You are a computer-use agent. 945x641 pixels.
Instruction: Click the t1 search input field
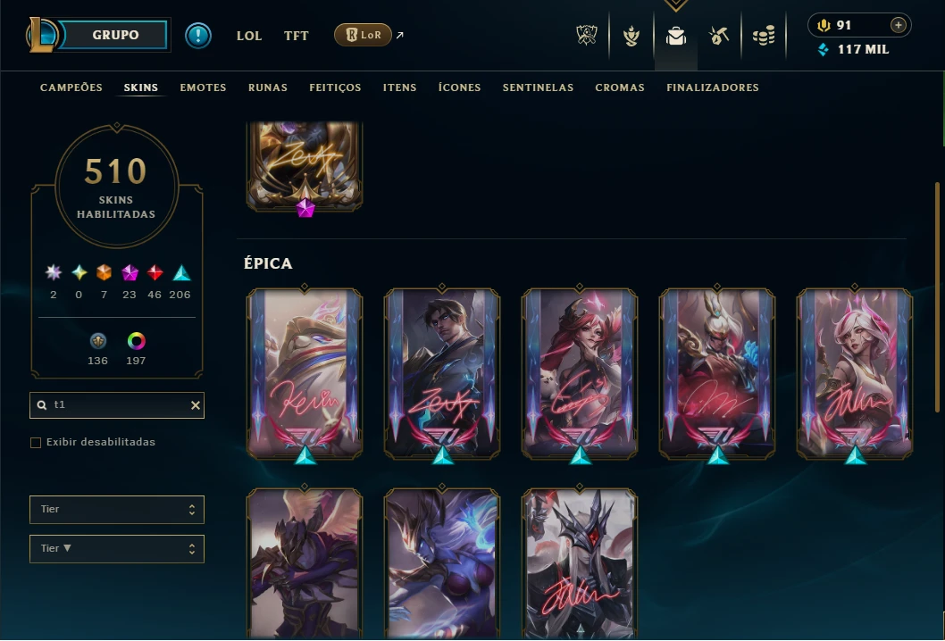point(117,405)
